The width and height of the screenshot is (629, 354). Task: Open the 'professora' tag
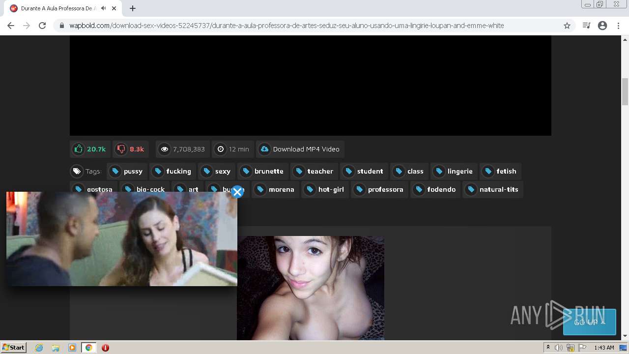[x=379, y=189]
